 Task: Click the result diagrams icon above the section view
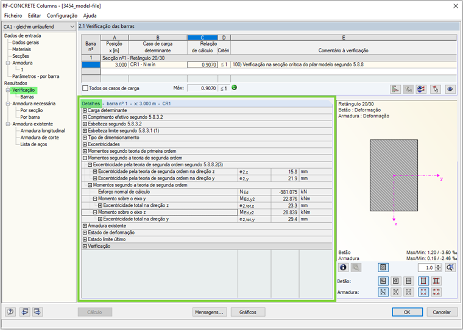coord(395,89)
